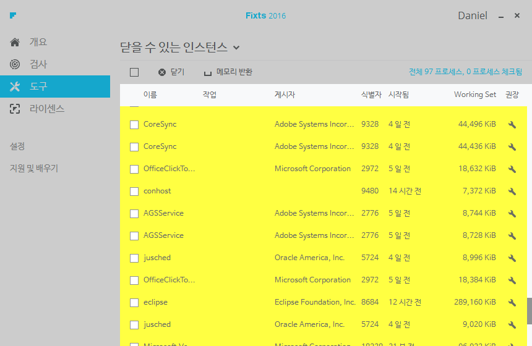
Task: Sort by the 식별자 column header
Action: click(x=371, y=95)
